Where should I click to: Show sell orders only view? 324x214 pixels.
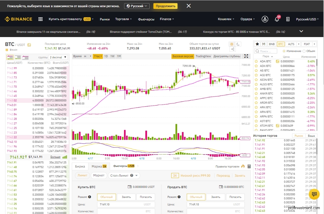click(25, 57)
